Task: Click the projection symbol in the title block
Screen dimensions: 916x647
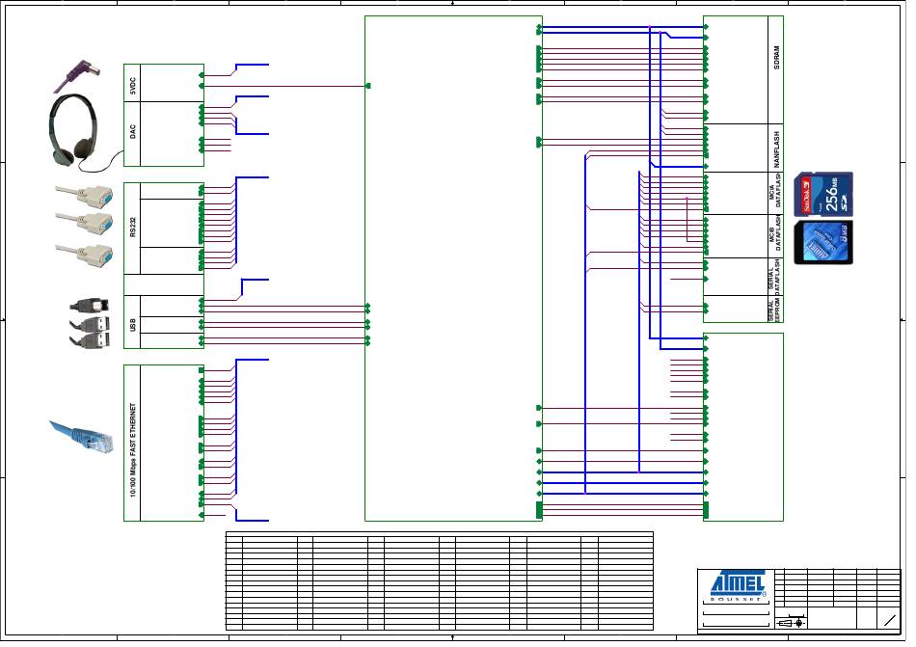Action: (792, 623)
